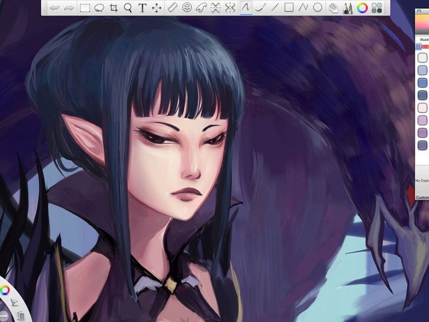Enable the Ruler guide tool
The width and height of the screenshot is (429, 322).
[x=172, y=7]
